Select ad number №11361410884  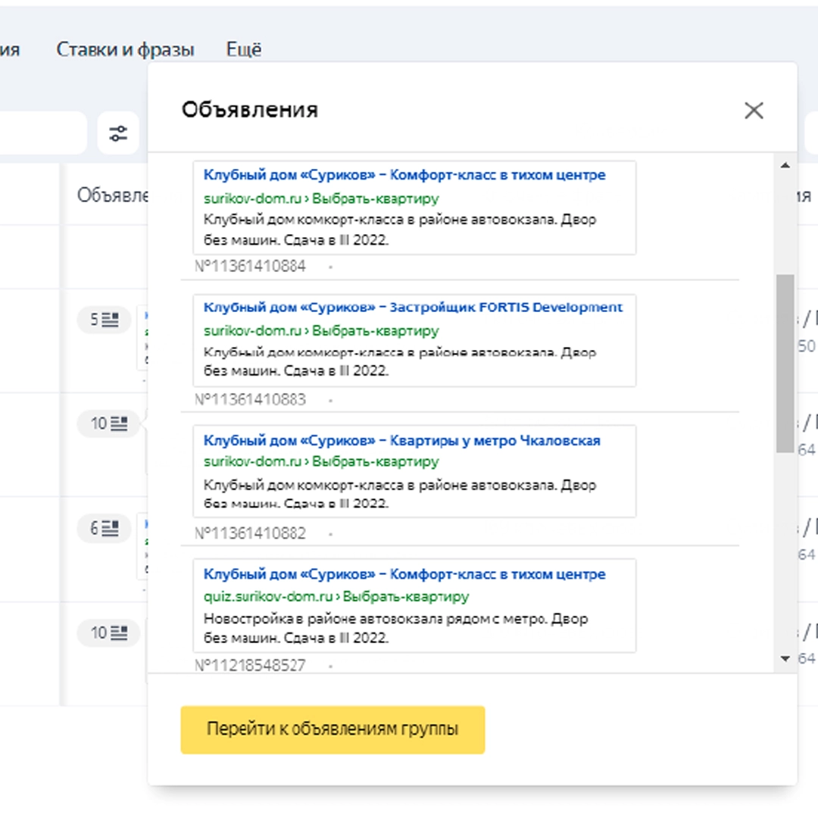tap(250, 266)
